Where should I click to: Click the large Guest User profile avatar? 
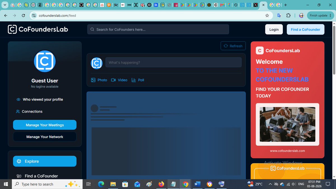point(45,61)
